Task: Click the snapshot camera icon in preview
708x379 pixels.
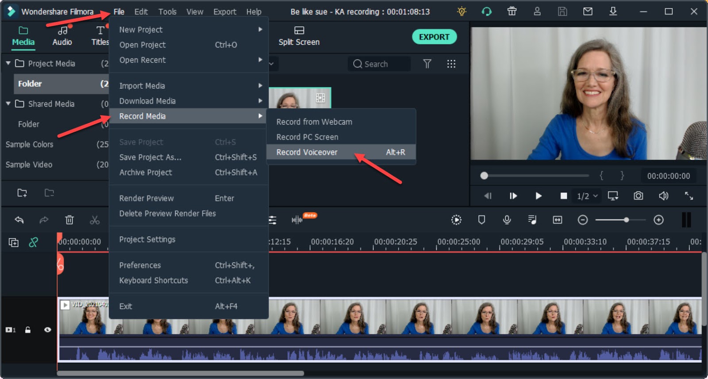Action: pos(638,195)
